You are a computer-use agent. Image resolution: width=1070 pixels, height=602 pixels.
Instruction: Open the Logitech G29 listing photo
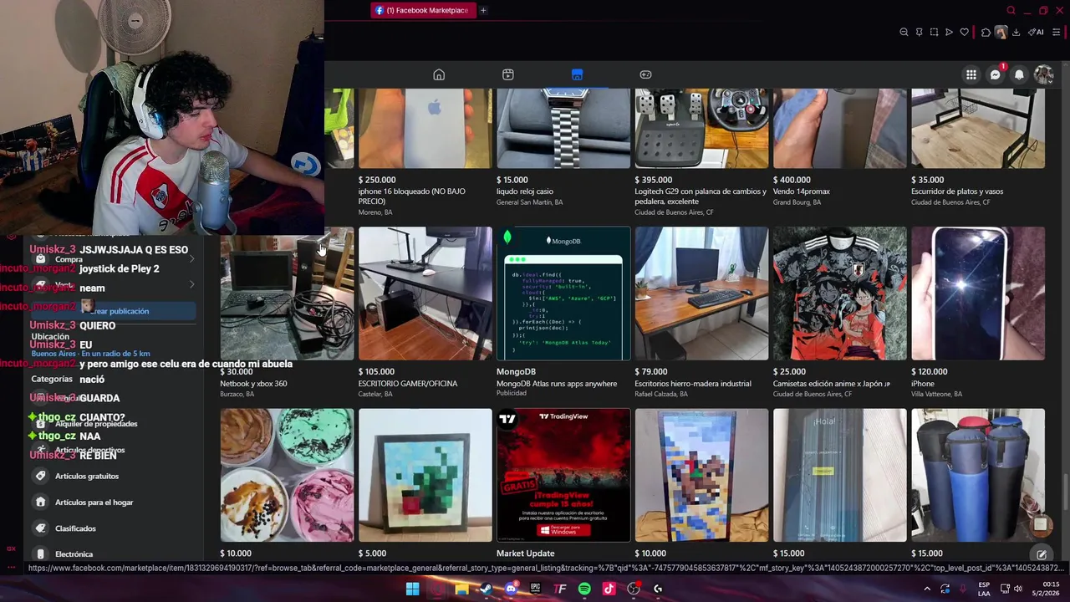pos(701,128)
